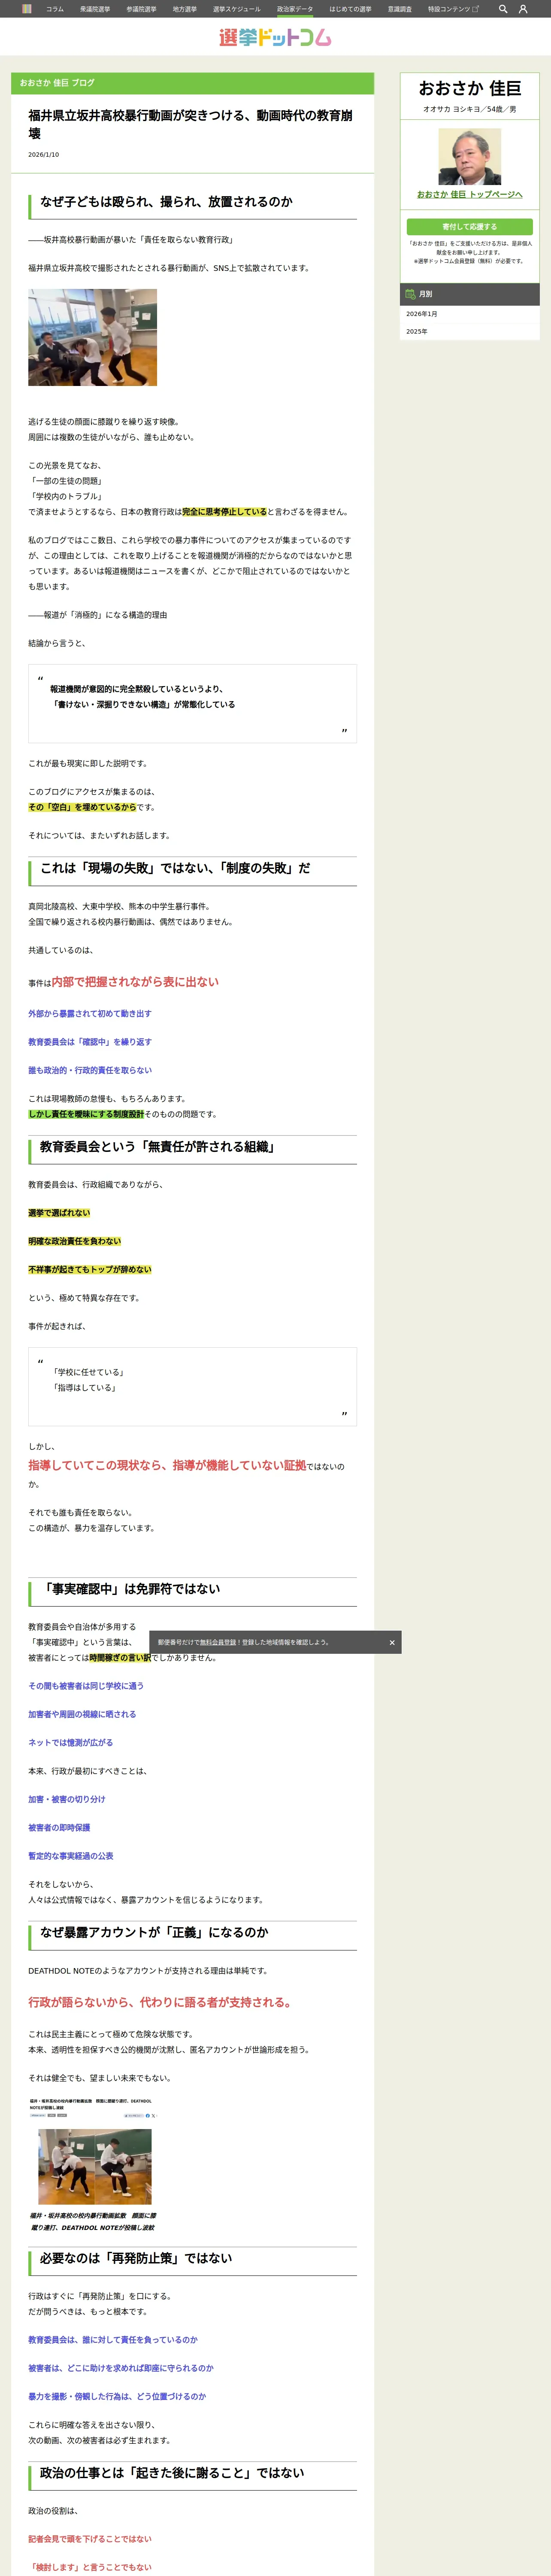Expand the 2025年 archive entry
551x2576 pixels.
469,331
